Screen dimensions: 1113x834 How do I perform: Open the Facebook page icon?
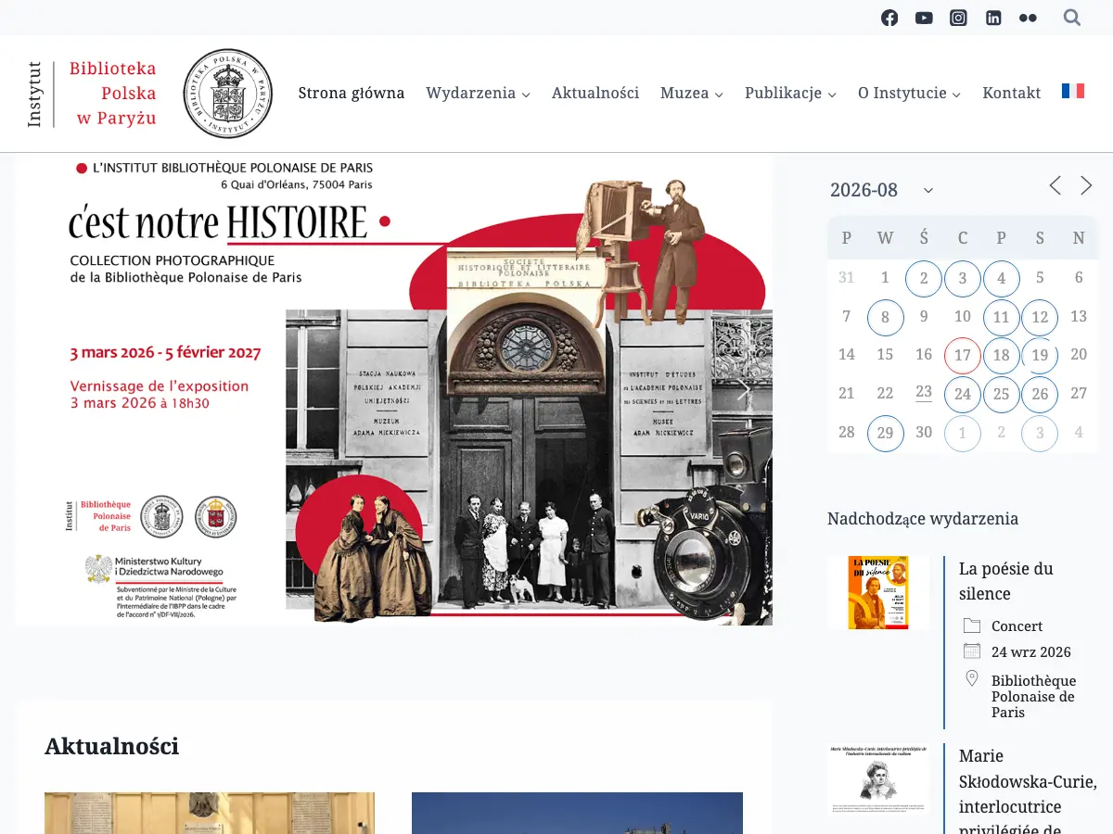pyautogui.click(x=889, y=18)
